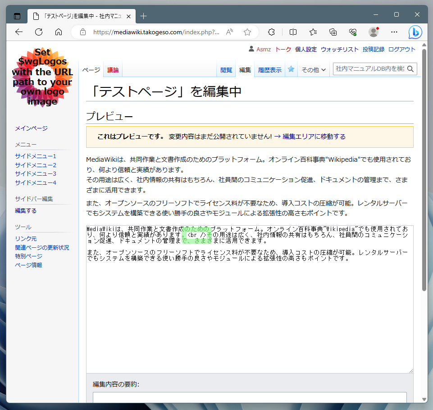Image resolution: width=433 pixels, height=410 pixels.
Task: Click the read aloud icon in address bar
Action: tap(230, 32)
